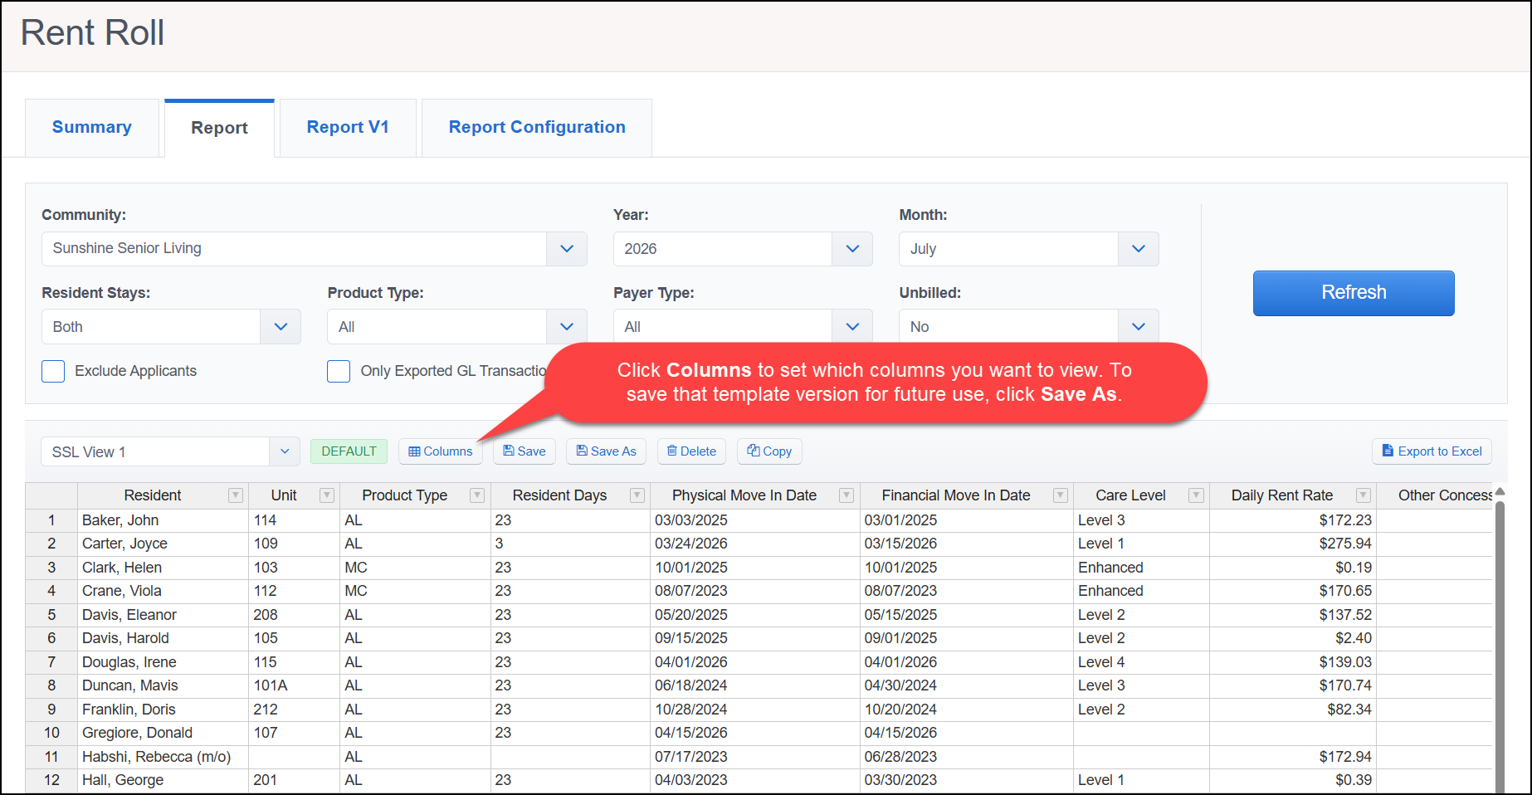The height and width of the screenshot is (795, 1532).
Task: Open Physical Move In Date column filter
Action: (x=847, y=495)
